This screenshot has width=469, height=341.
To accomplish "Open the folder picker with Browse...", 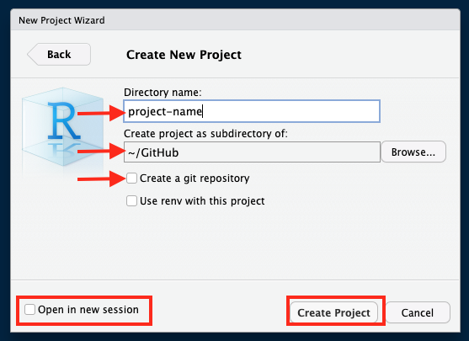I will tap(413, 152).
